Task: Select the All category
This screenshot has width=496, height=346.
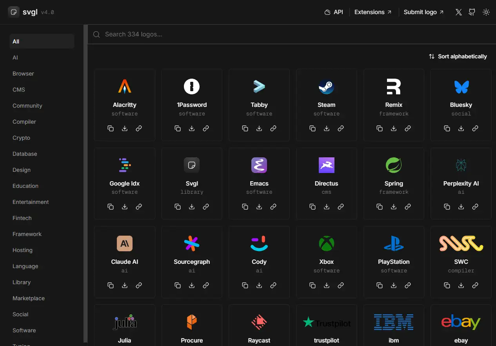Action: click(42, 41)
